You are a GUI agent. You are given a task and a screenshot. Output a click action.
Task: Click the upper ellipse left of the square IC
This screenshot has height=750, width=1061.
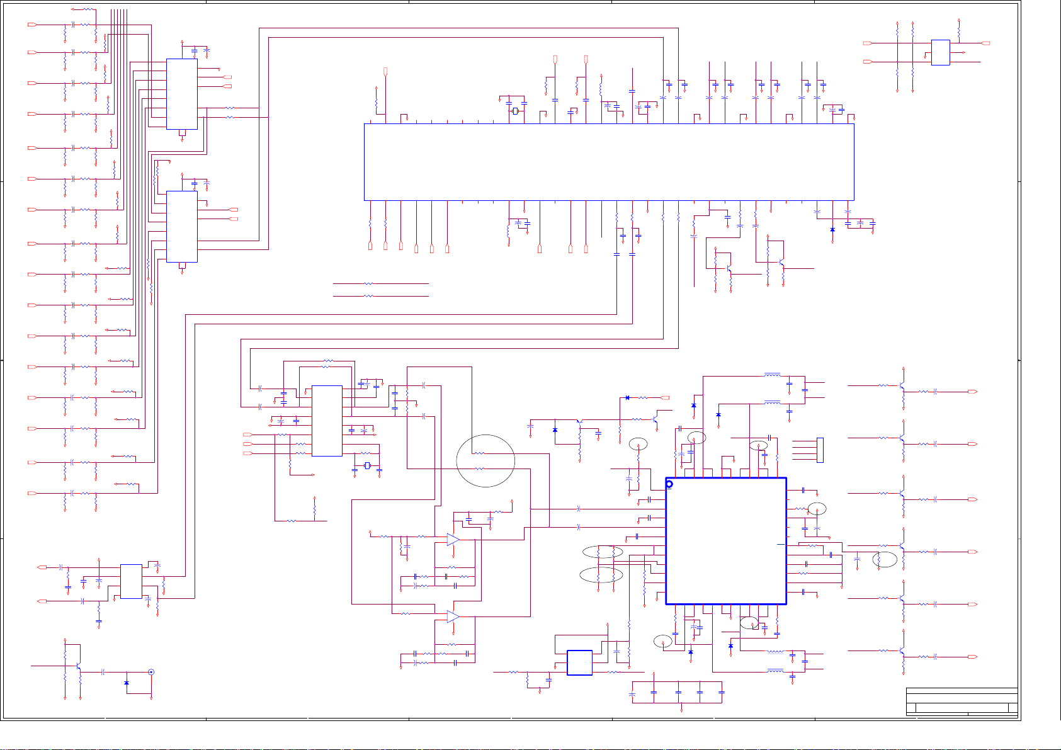[x=603, y=552]
